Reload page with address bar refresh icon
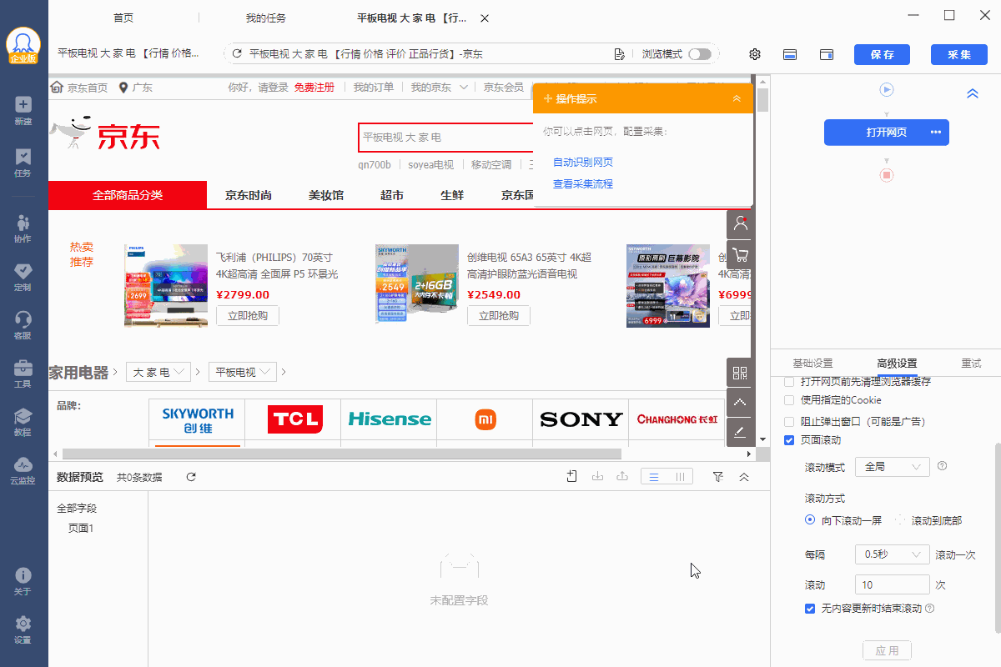 (x=237, y=54)
